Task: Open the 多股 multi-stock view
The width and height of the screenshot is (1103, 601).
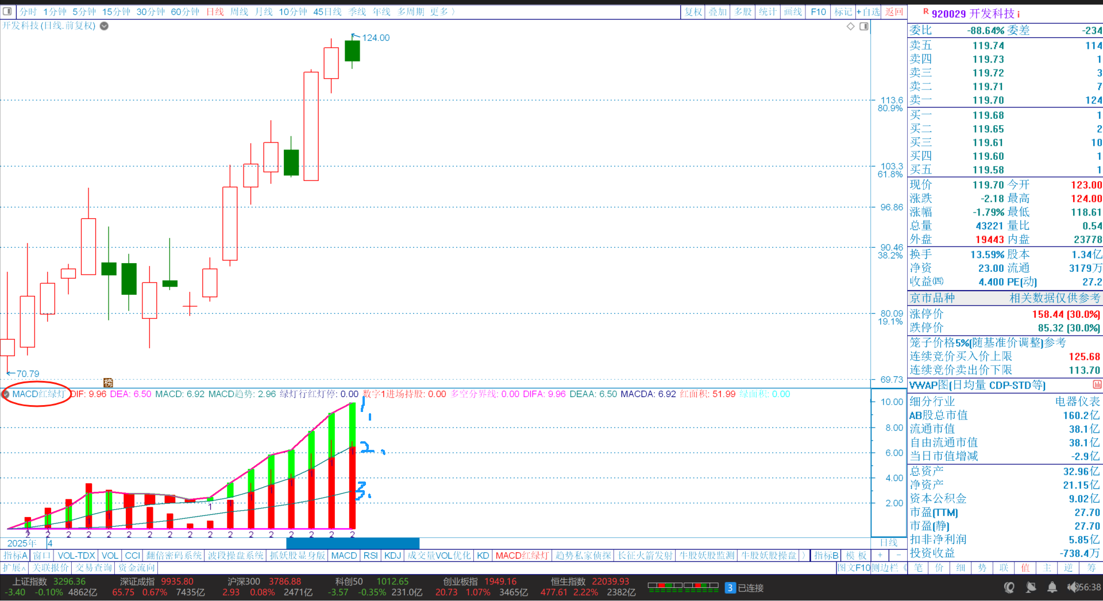Action: point(743,11)
